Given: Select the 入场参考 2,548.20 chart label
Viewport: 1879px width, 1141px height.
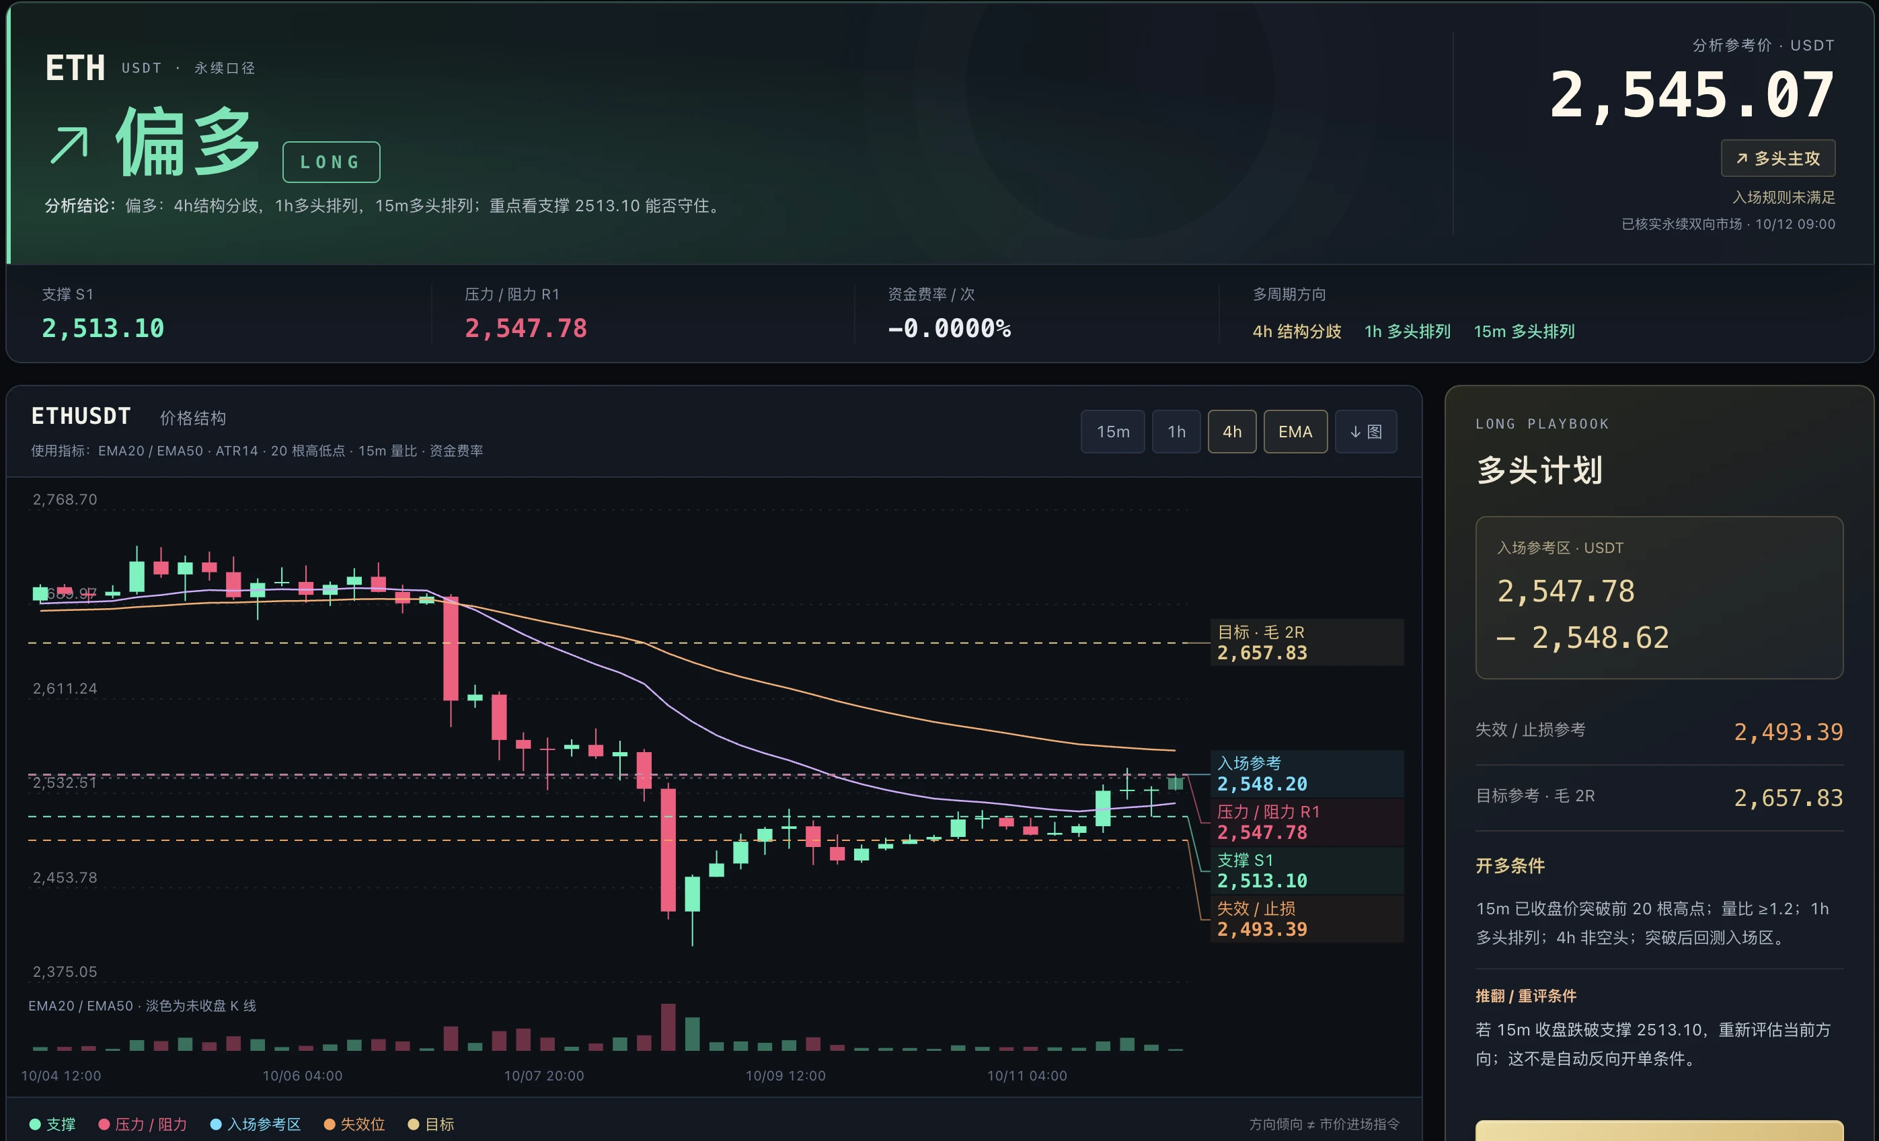Looking at the screenshot, I should [x=1306, y=774].
